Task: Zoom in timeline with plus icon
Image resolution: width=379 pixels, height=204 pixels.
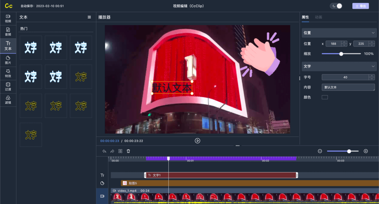Action: click(x=366, y=151)
